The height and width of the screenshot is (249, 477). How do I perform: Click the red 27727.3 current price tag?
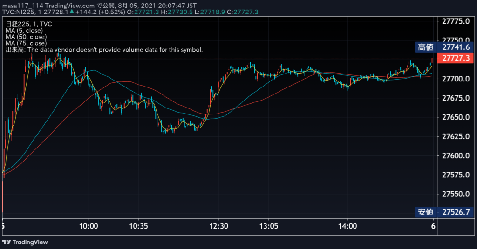pos(456,58)
